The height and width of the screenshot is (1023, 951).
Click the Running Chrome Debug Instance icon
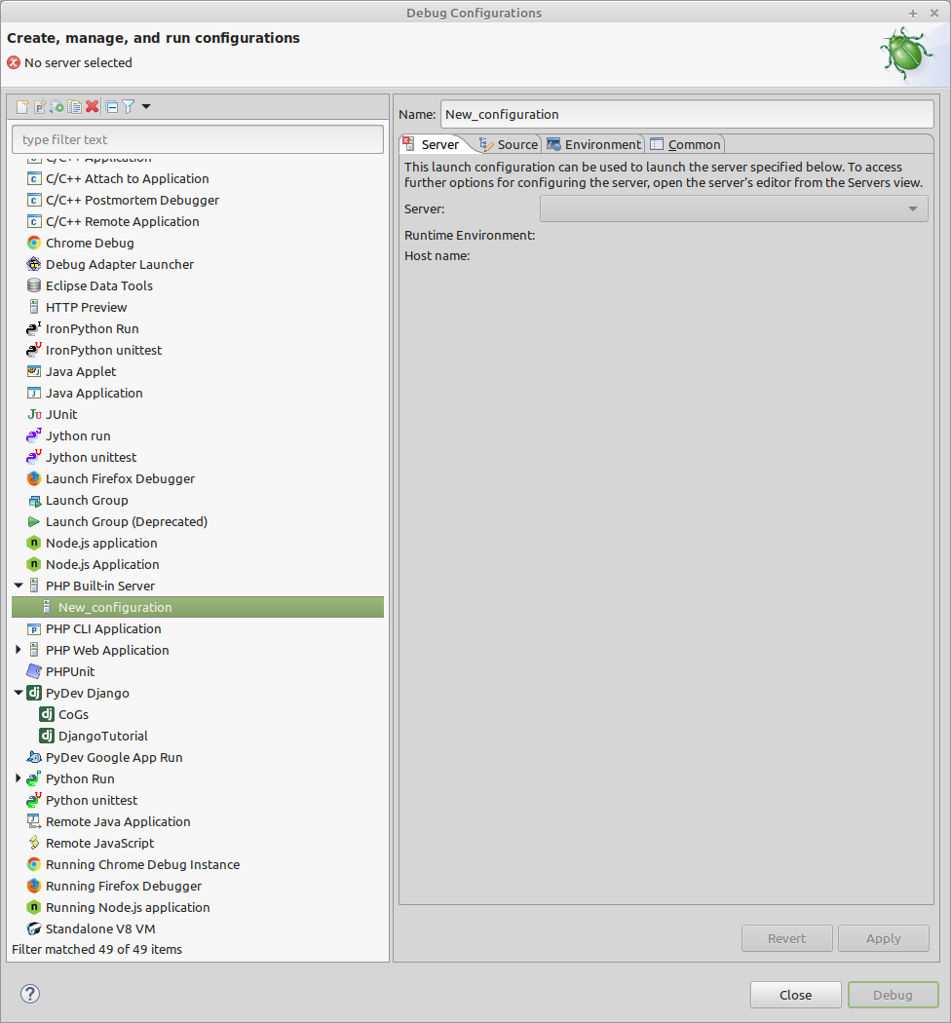click(34, 864)
